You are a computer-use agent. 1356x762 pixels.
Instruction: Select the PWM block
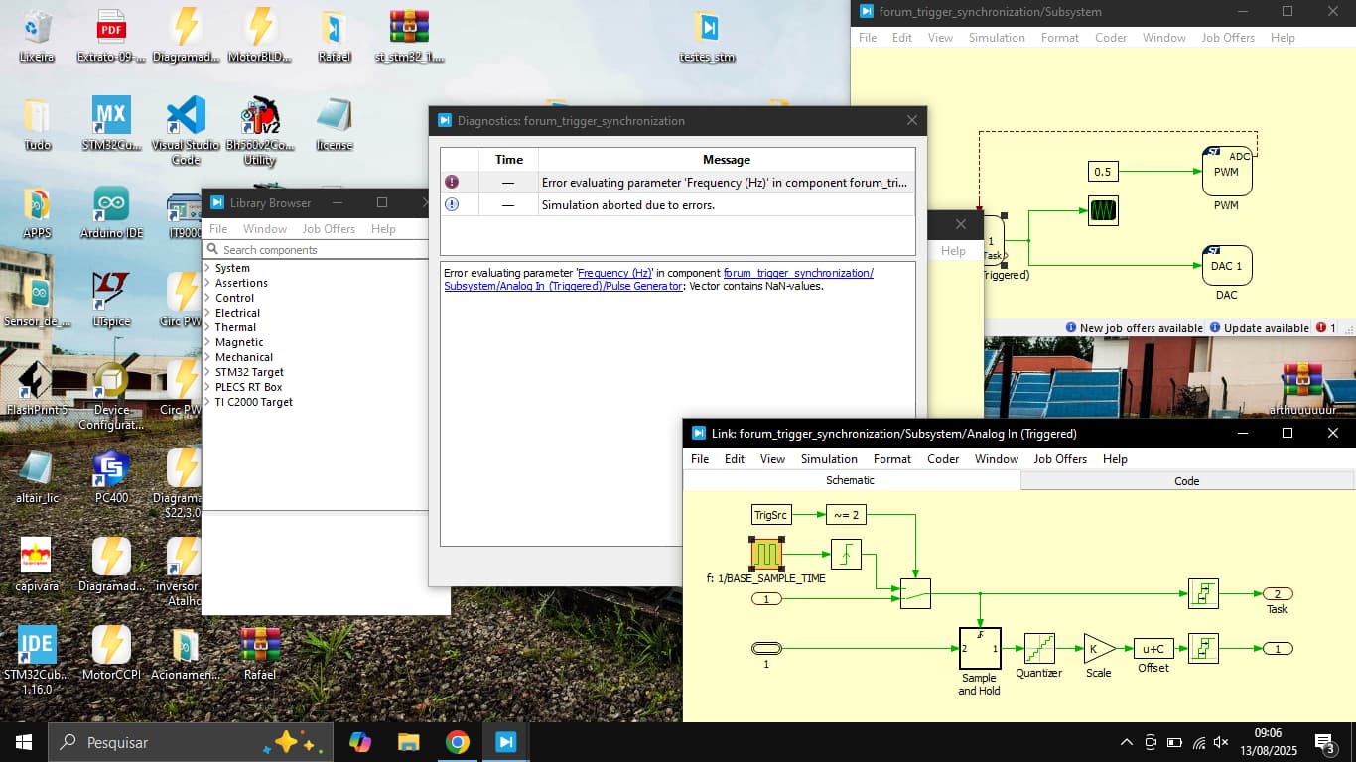click(x=1227, y=172)
